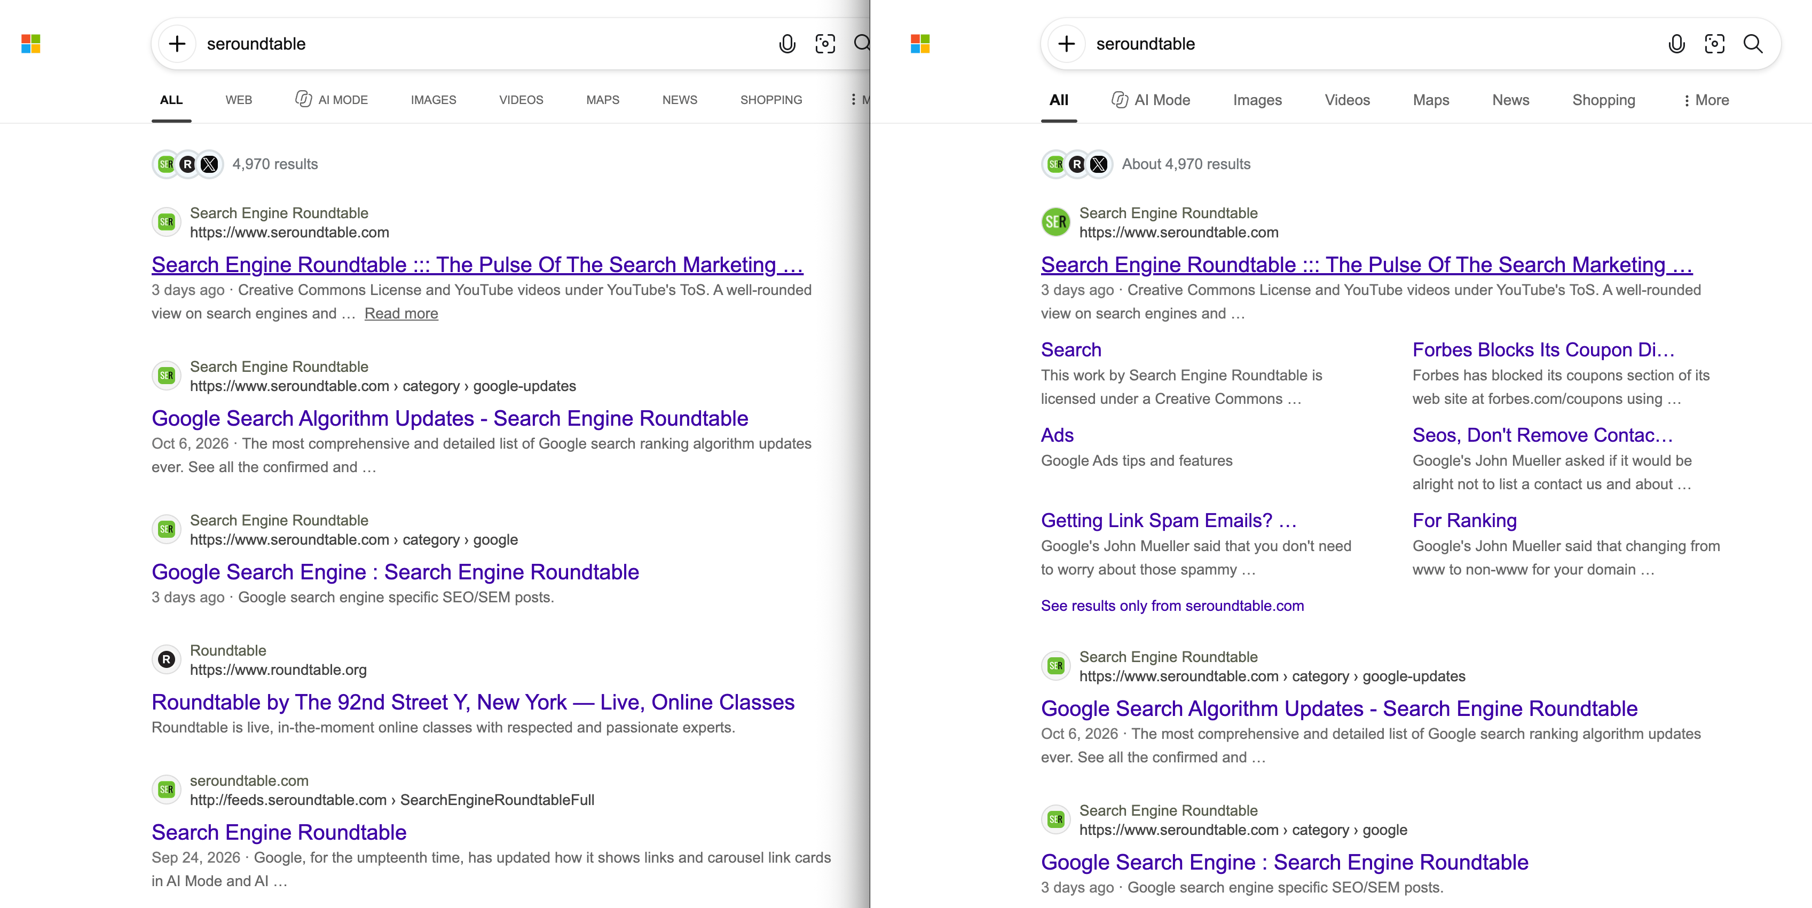The width and height of the screenshot is (1812, 908).
Task: Click the Roundtable R favicon in left results
Action: pos(167,660)
